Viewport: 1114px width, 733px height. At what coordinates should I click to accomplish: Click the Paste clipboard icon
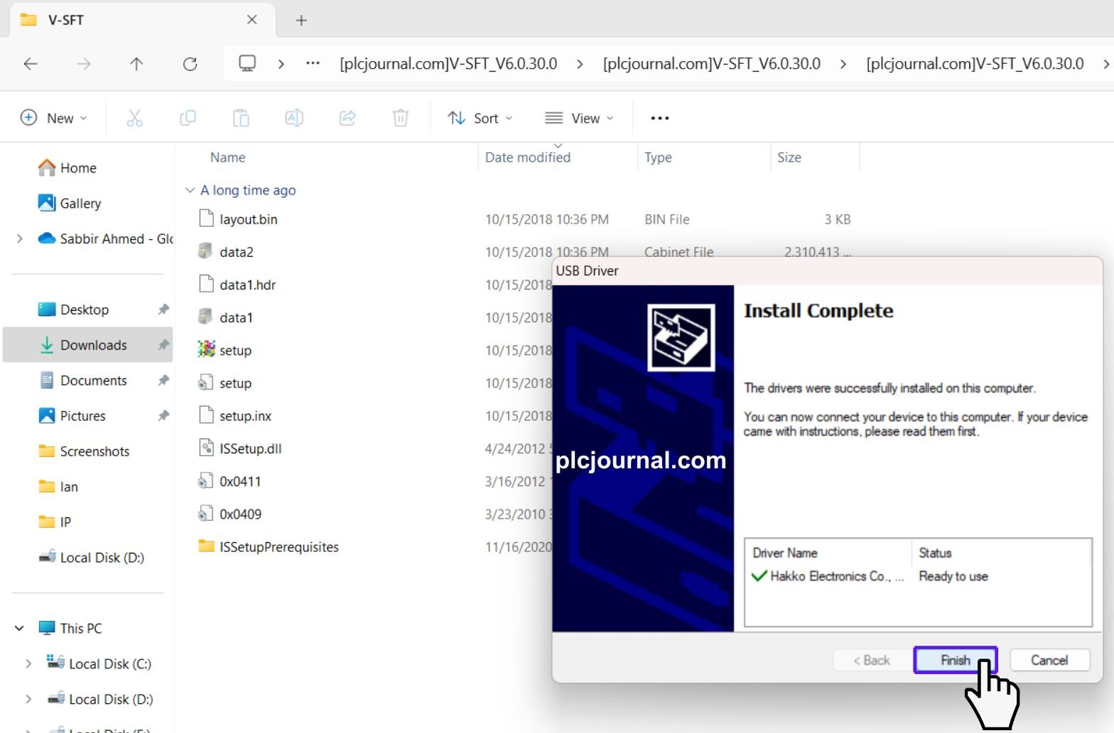pos(241,118)
